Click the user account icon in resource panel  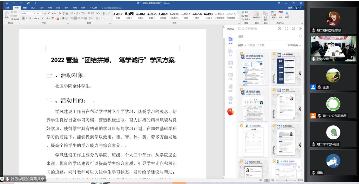pyautogui.click(x=279, y=29)
